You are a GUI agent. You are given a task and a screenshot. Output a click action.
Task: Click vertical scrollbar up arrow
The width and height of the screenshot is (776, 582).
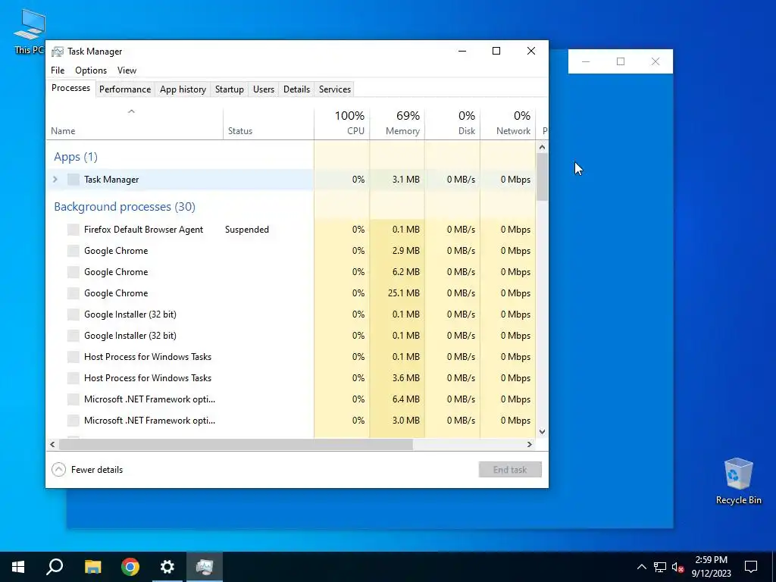coord(542,147)
